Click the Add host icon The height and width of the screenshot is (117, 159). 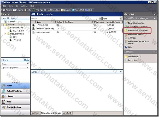[126, 38]
